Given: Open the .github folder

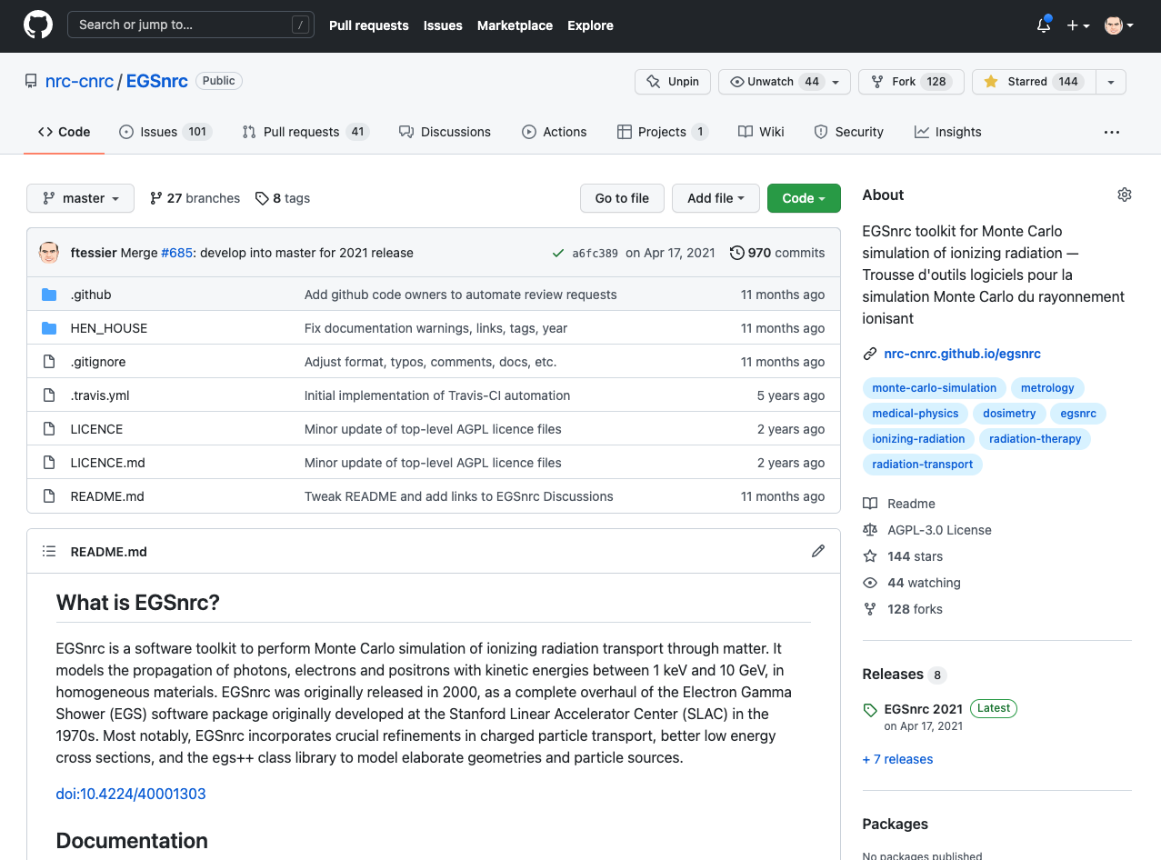Looking at the screenshot, I should 91,295.
